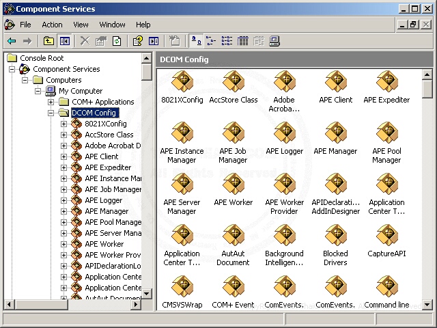Click DCOM Config pane scroll down arrow

click(427, 305)
